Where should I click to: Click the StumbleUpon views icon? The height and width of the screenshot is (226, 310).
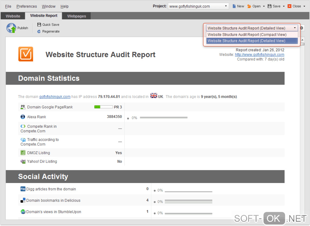(x=23, y=212)
